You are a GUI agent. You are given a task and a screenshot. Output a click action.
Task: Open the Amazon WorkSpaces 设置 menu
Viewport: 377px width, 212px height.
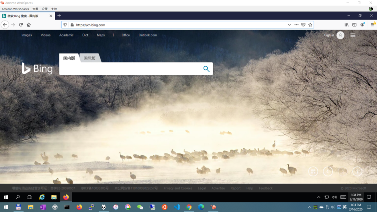coord(45,9)
